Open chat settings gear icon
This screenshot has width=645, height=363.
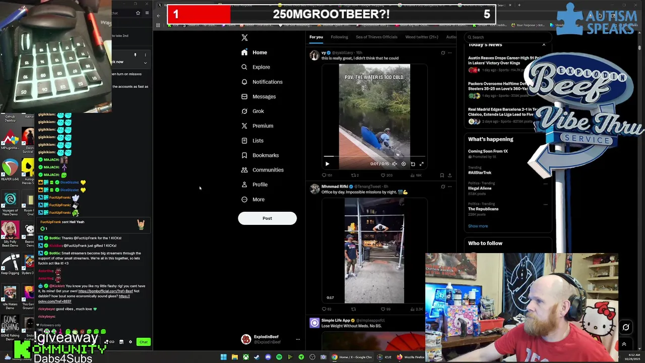coord(131,342)
